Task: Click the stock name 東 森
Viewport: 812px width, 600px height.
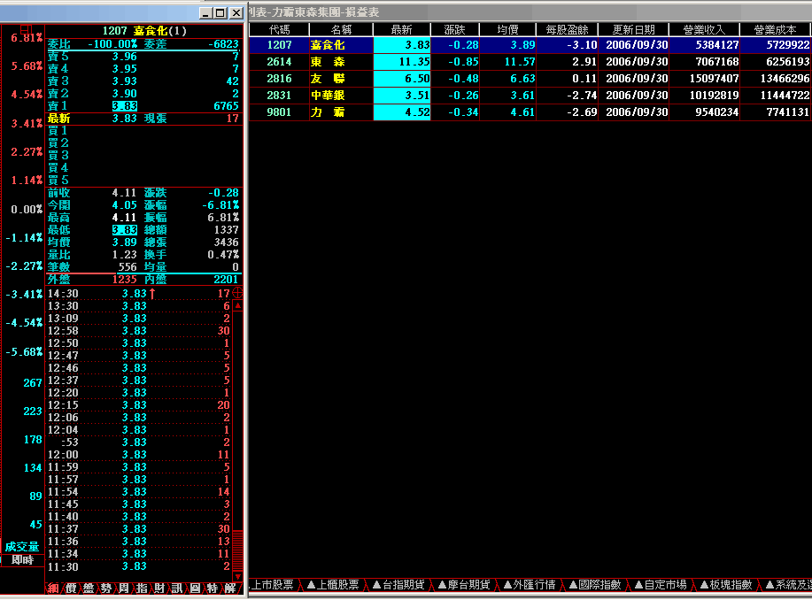Action: point(328,62)
